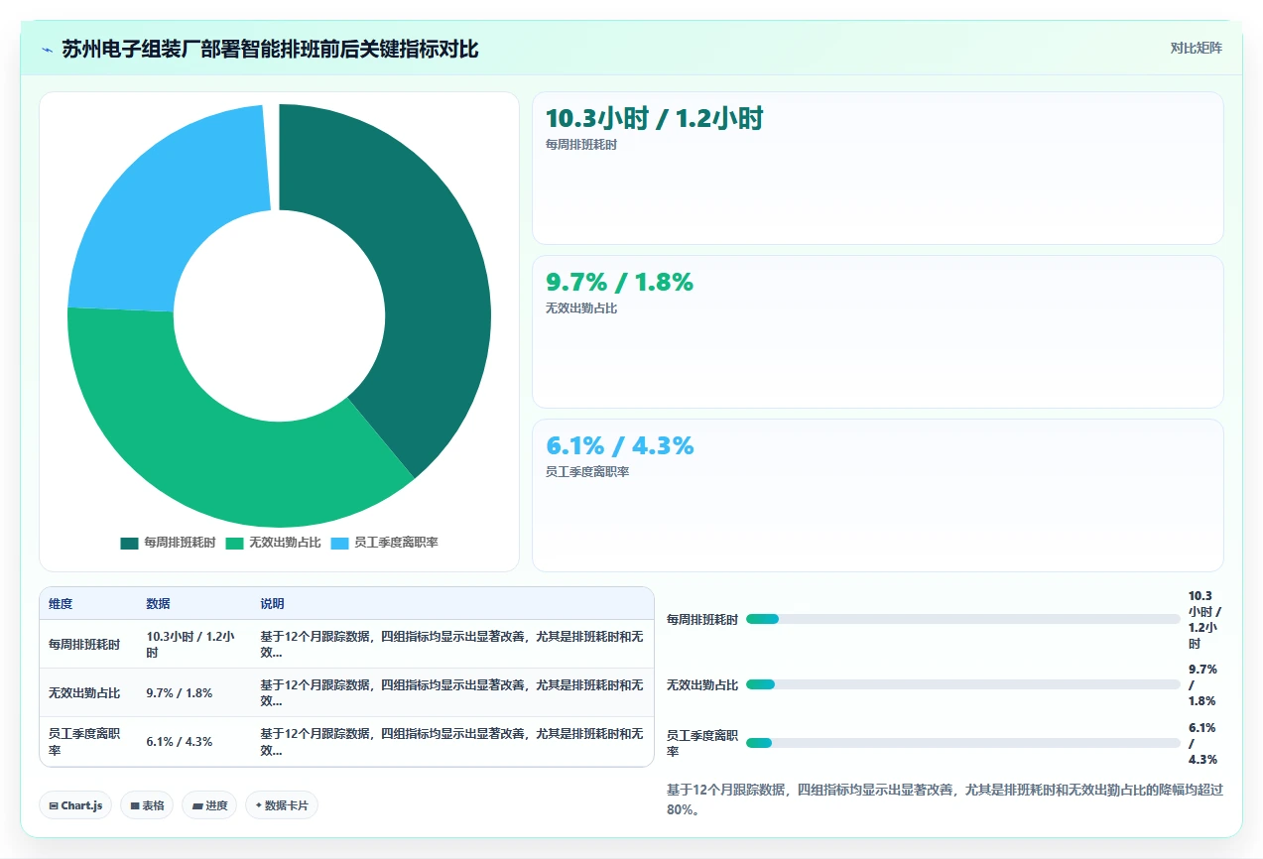Click the 维度 table column header

pos(61,604)
